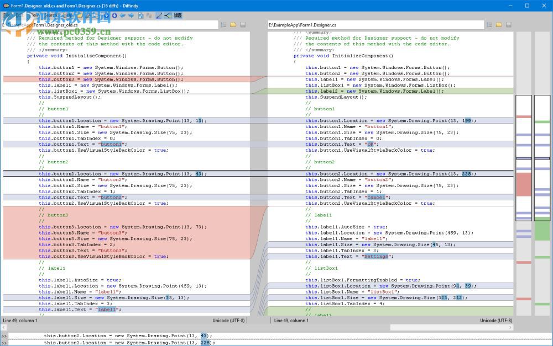Copy selected diff to the left
Image resolution: width=553 pixels, height=346 pixels.
pyautogui.click(x=123, y=15)
